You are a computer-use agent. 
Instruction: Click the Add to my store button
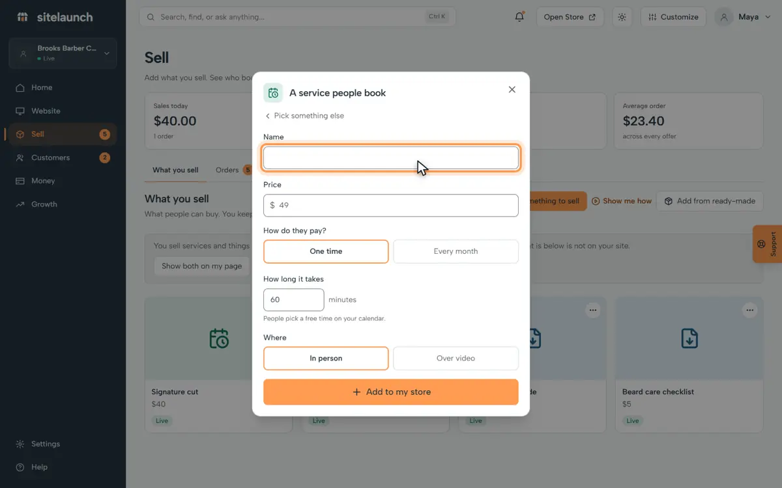pos(391,392)
